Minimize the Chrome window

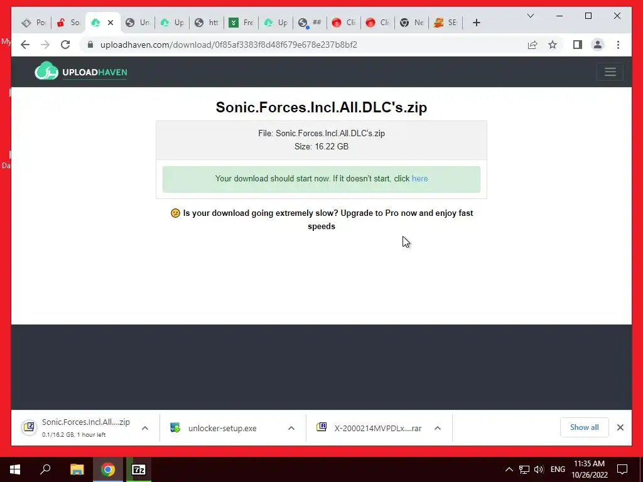click(559, 16)
